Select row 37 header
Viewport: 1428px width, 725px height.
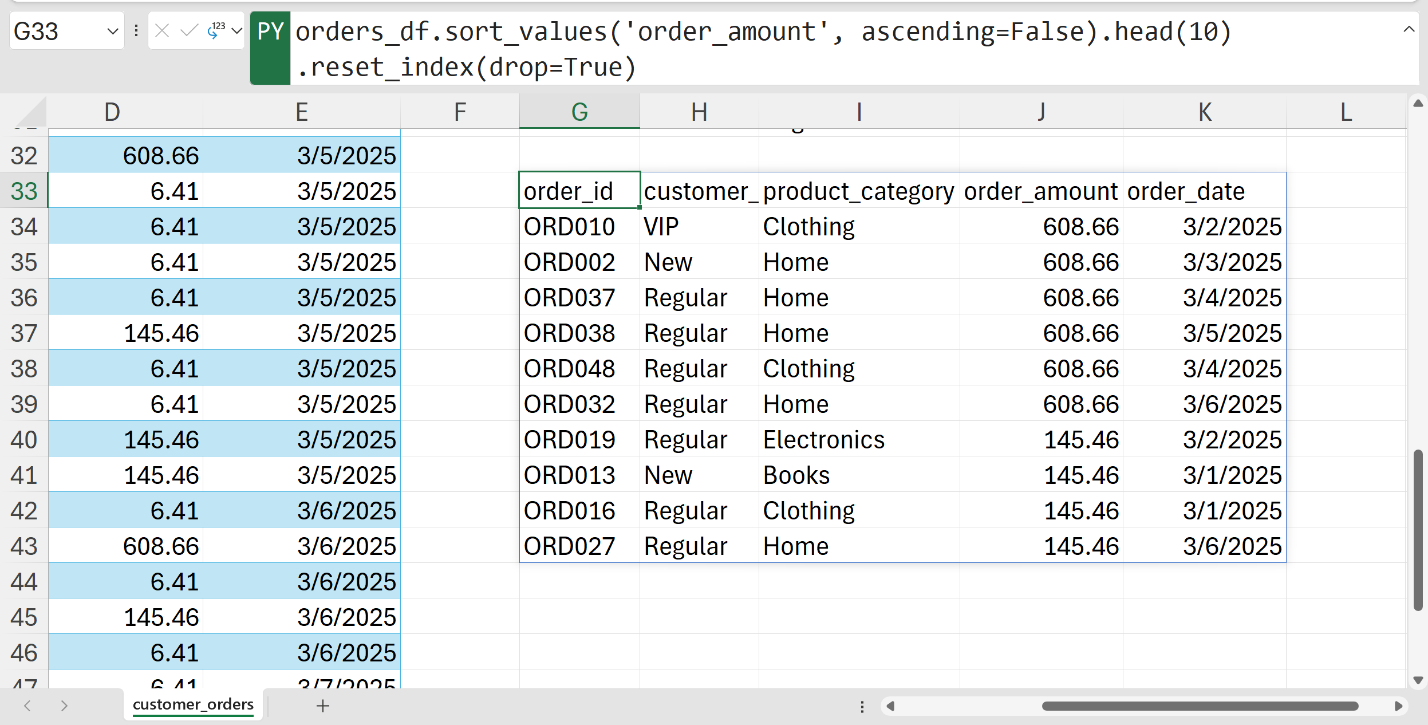point(24,333)
